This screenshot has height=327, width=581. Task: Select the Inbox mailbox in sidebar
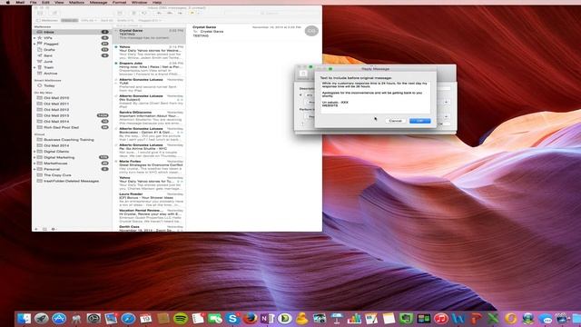[72, 32]
